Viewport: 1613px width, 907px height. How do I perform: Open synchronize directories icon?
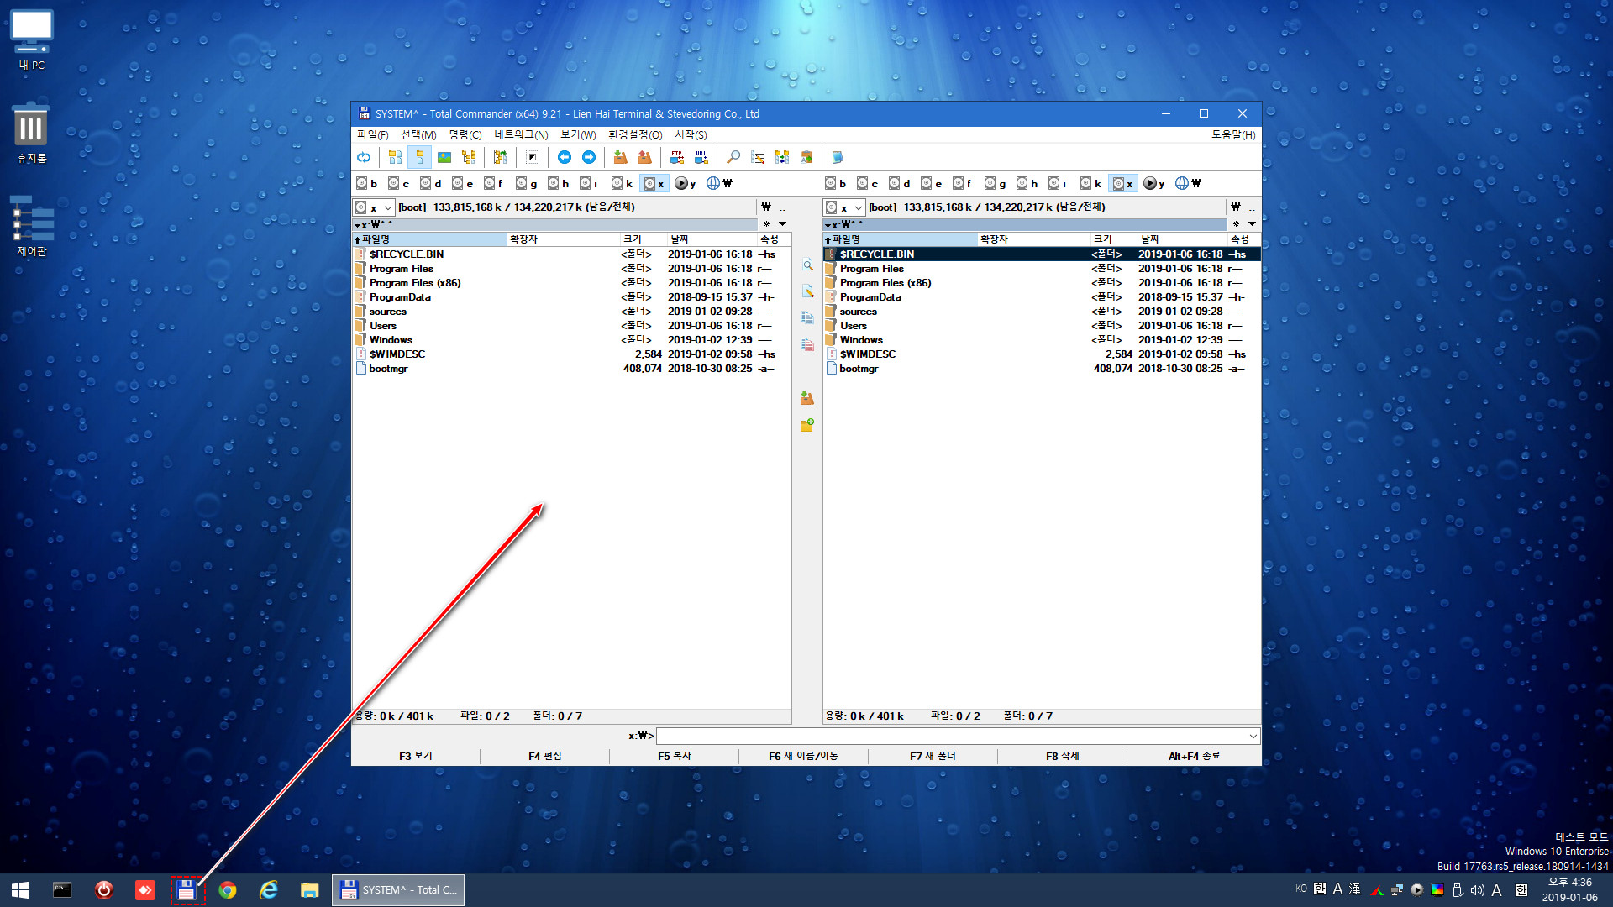tap(782, 157)
